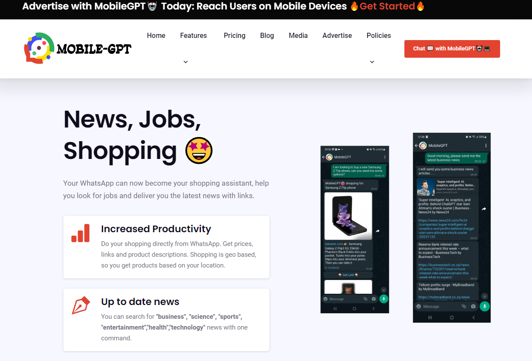The image size is (532, 361).
Task: Click the microphone icon in the right phone screenshot
Action: tap(485, 306)
